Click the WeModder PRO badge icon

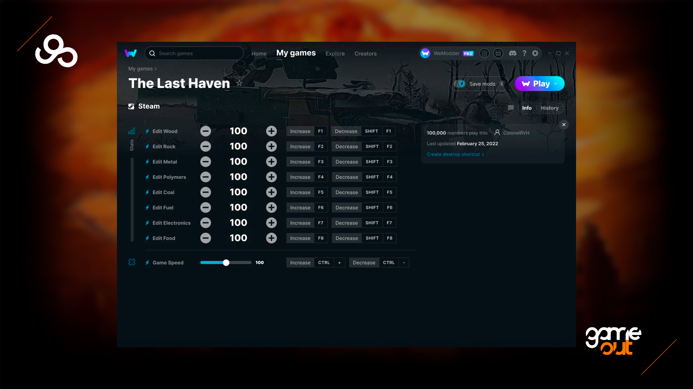[x=468, y=53]
